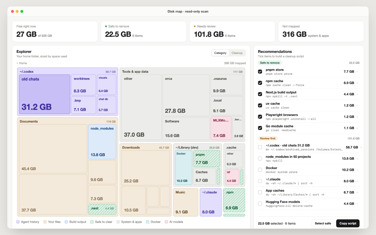Select the Music 9.1 GB tile
This screenshot has height=235, width=376.
[x=186, y=202]
